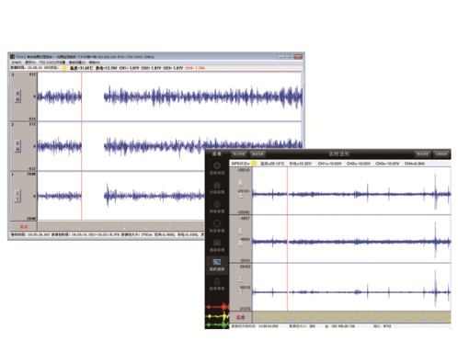
Task: Click the yellow status light in the desktop window toolbar
Action: pyautogui.click(x=64, y=68)
